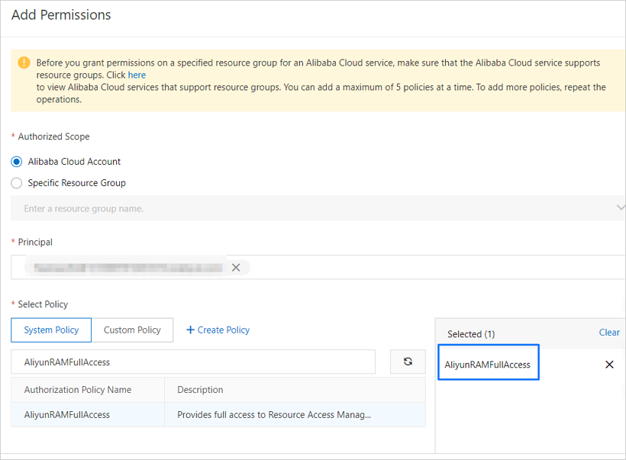
Task: Open the 'here' link in the notice
Action: coord(137,75)
